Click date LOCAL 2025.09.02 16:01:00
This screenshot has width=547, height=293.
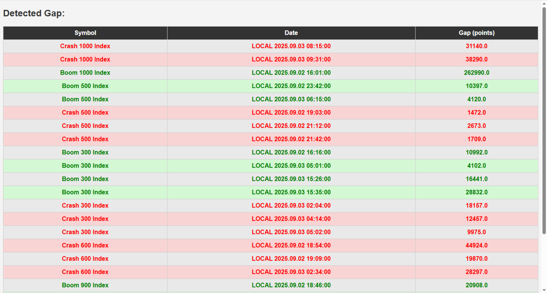pos(291,73)
